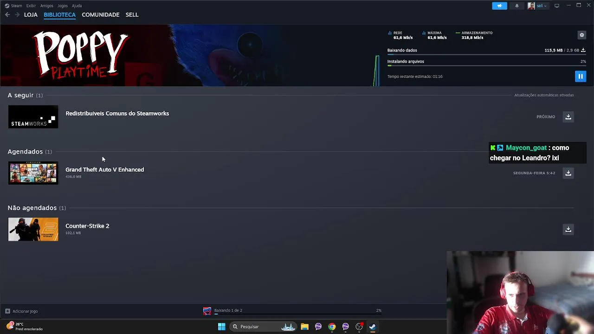Viewport: 594px width, 334px height.
Task: Open the Jogos menu
Action: 62,6
